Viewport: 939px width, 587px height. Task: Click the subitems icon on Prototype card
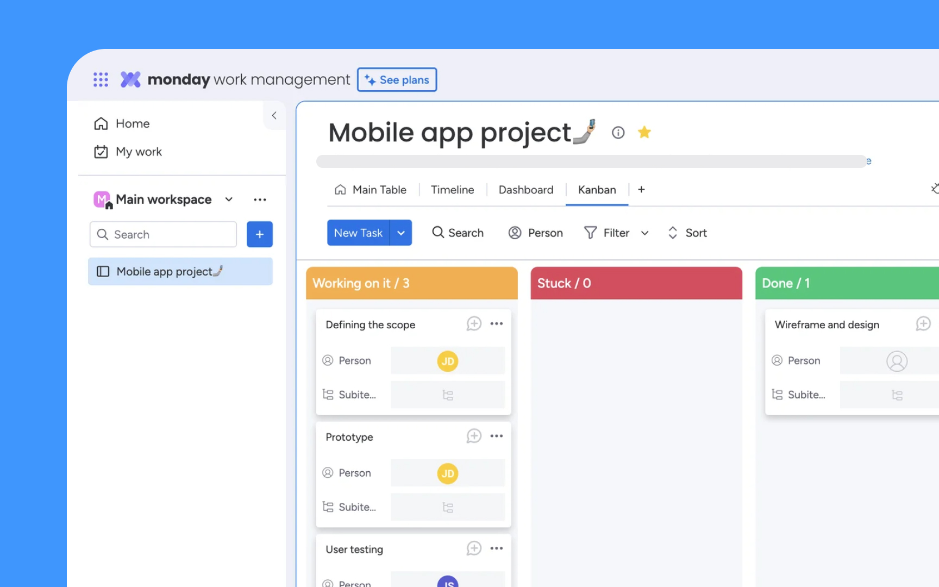coord(447,507)
